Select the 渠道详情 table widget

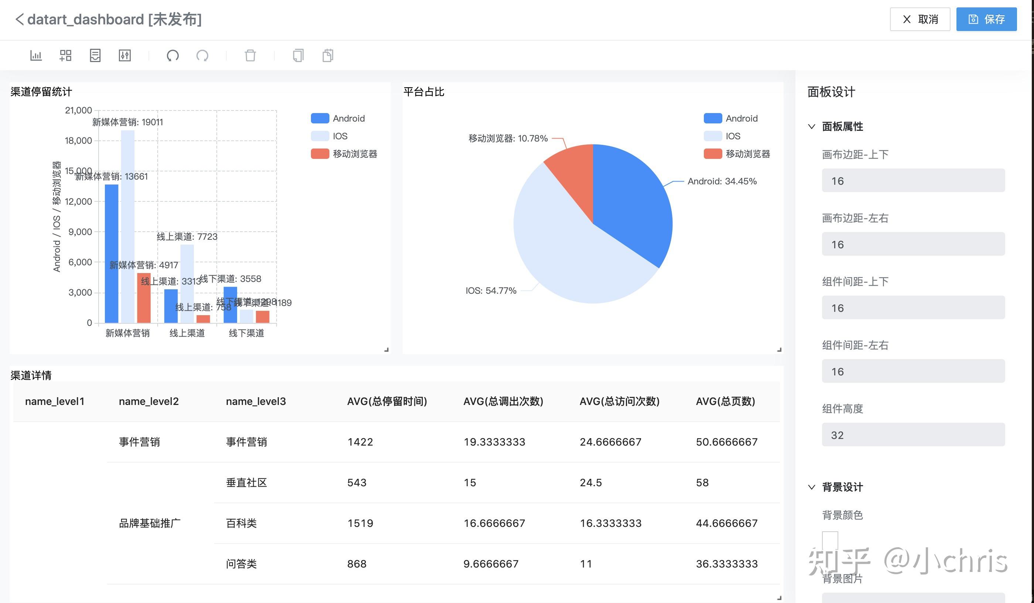[31, 375]
